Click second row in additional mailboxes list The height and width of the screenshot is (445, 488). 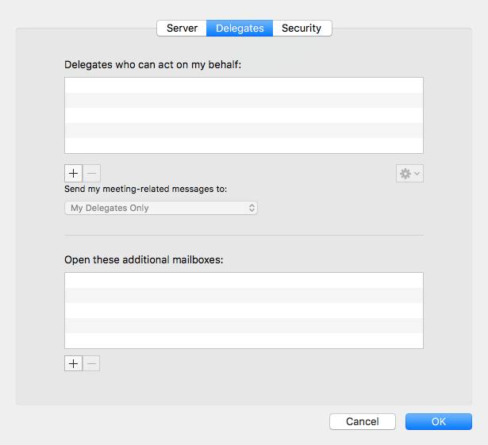click(244, 296)
